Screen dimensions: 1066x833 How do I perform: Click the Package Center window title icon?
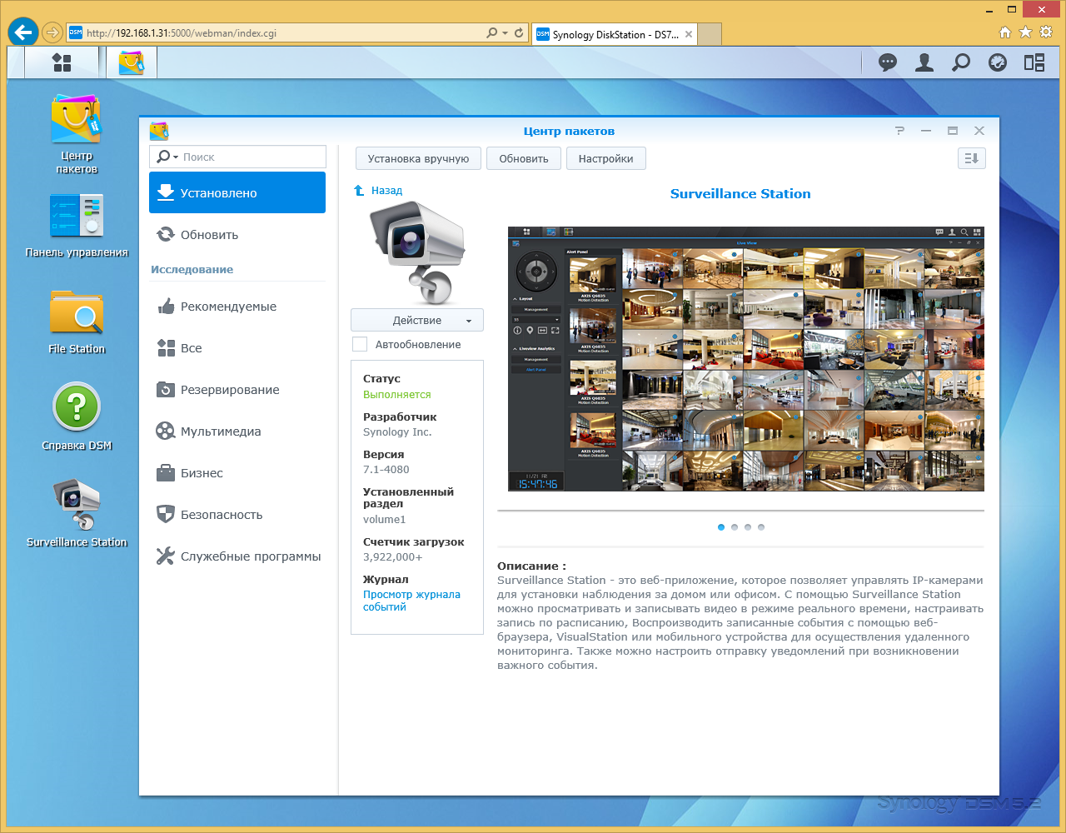click(x=159, y=131)
